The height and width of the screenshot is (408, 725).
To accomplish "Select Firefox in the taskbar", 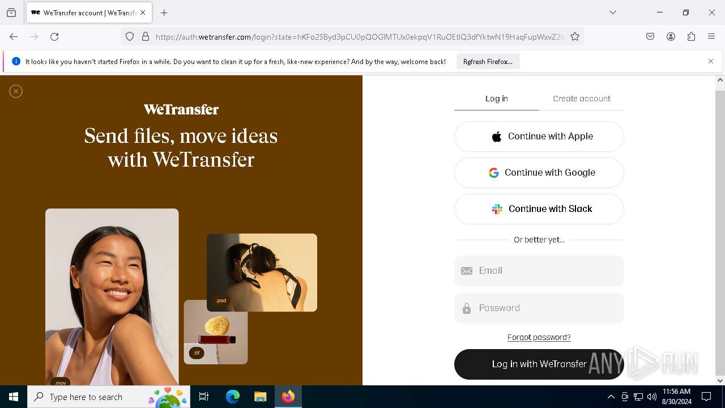I will pos(288,397).
